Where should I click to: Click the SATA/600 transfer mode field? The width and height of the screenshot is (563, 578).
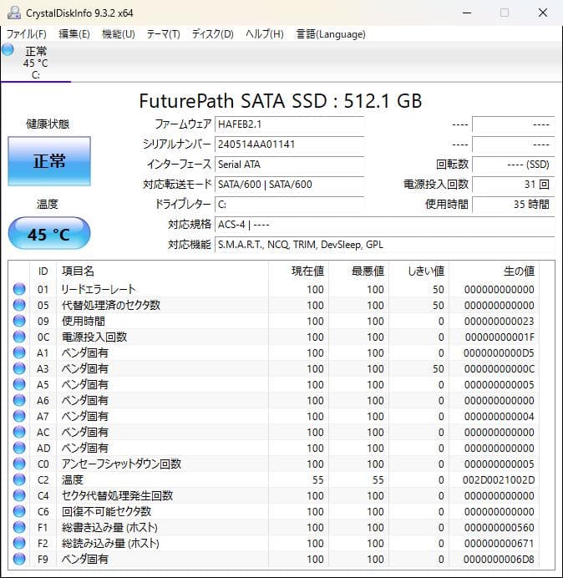pos(289,184)
